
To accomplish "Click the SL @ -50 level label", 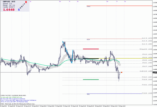I will (147, 38).
